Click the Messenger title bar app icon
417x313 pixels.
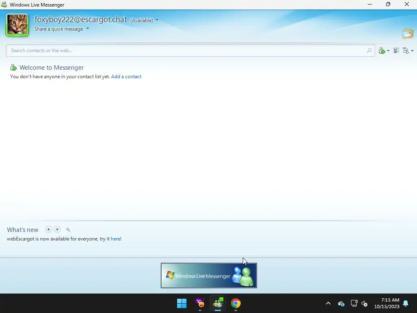pyautogui.click(x=4, y=4)
